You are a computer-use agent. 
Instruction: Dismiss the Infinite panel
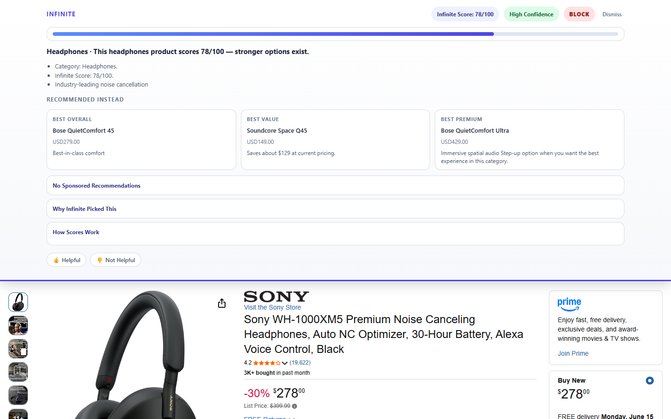tap(612, 14)
